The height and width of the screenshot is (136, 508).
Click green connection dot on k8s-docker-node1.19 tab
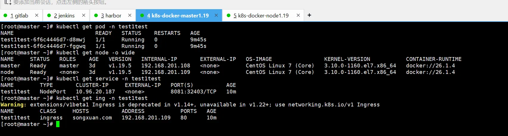coord(229,15)
